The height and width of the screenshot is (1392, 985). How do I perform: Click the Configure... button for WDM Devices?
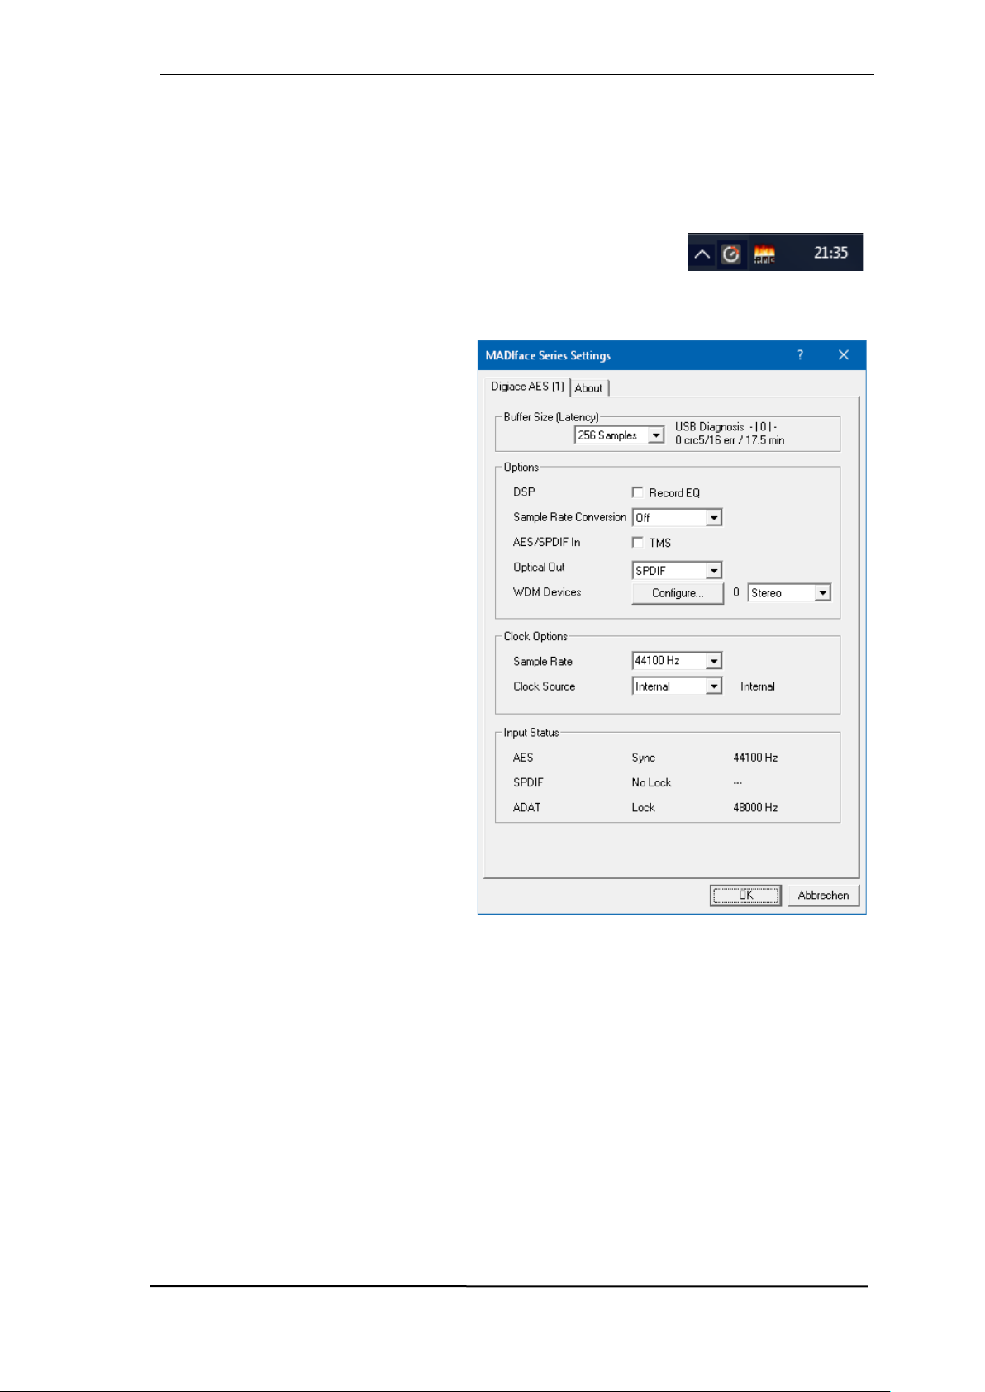tap(678, 593)
